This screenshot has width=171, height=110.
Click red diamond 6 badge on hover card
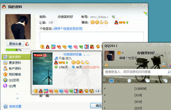(51, 91)
